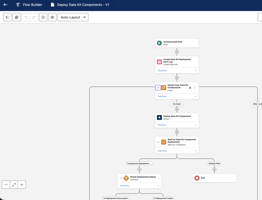
Task: Expand the Check Deployment Status chevron
Action: click(121, 178)
